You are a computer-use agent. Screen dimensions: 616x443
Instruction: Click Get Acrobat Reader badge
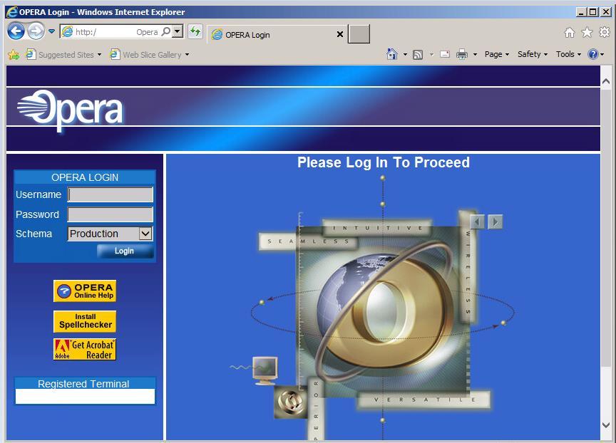point(85,350)
